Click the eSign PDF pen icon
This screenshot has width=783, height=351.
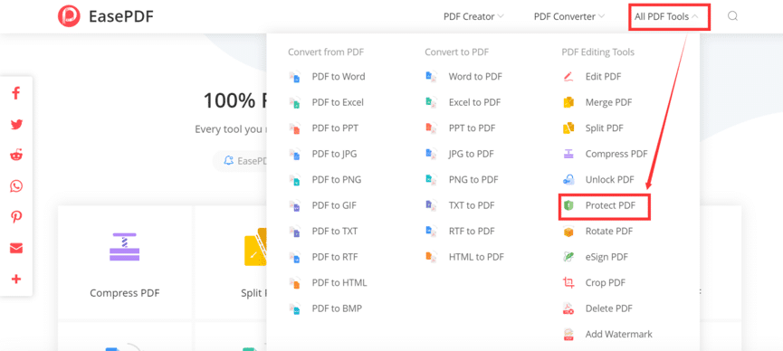(x=568, y=257)
